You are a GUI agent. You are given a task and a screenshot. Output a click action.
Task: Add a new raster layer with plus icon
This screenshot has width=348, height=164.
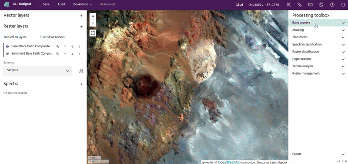81,26
